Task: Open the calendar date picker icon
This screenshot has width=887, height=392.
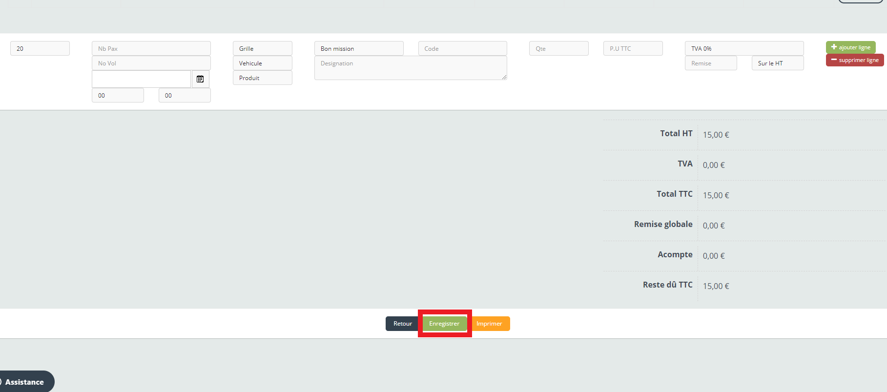Action: [x=200, y=79]
